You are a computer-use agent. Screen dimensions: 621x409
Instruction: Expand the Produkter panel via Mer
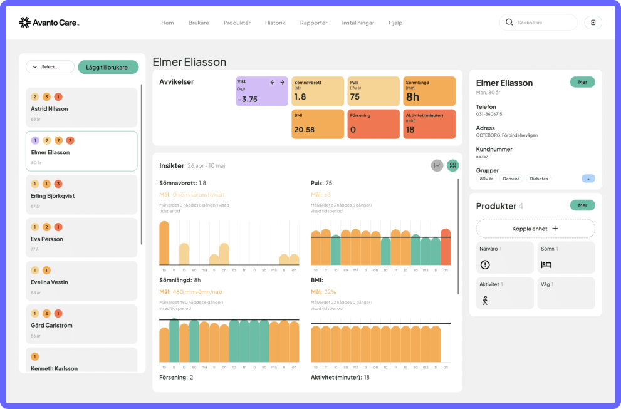point(582,205)
